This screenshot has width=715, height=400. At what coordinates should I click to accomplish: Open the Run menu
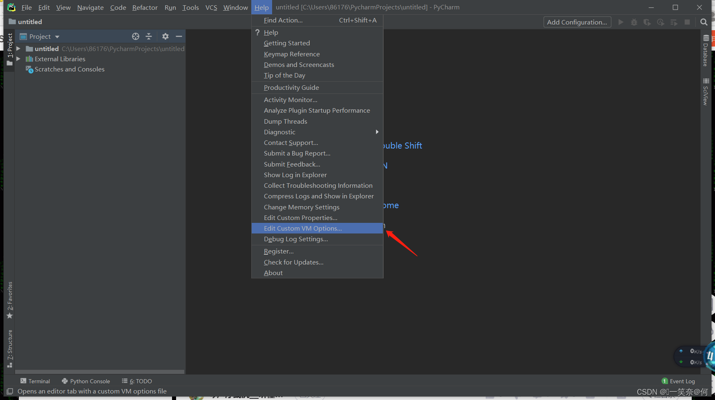[x=170, y=7]
